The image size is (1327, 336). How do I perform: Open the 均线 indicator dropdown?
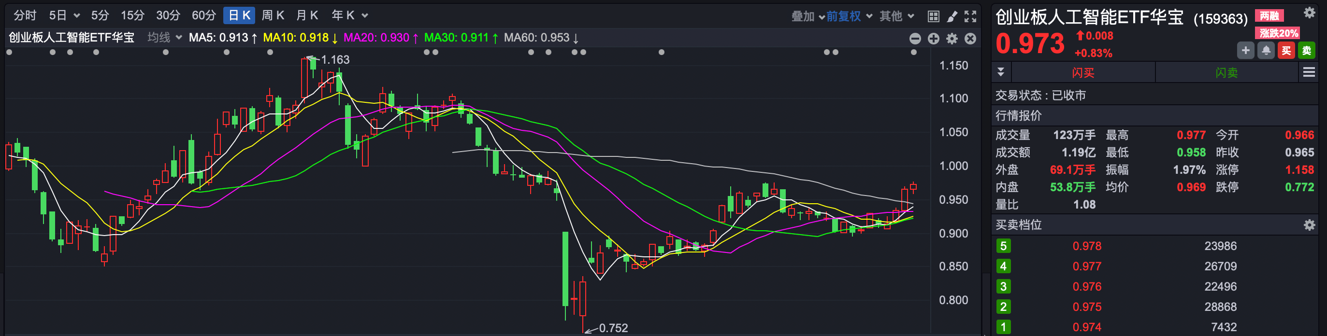(164, 38)
